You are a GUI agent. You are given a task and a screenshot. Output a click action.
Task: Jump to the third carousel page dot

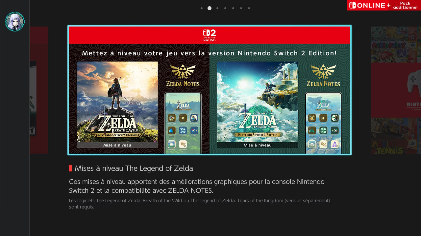coord(217,8)
